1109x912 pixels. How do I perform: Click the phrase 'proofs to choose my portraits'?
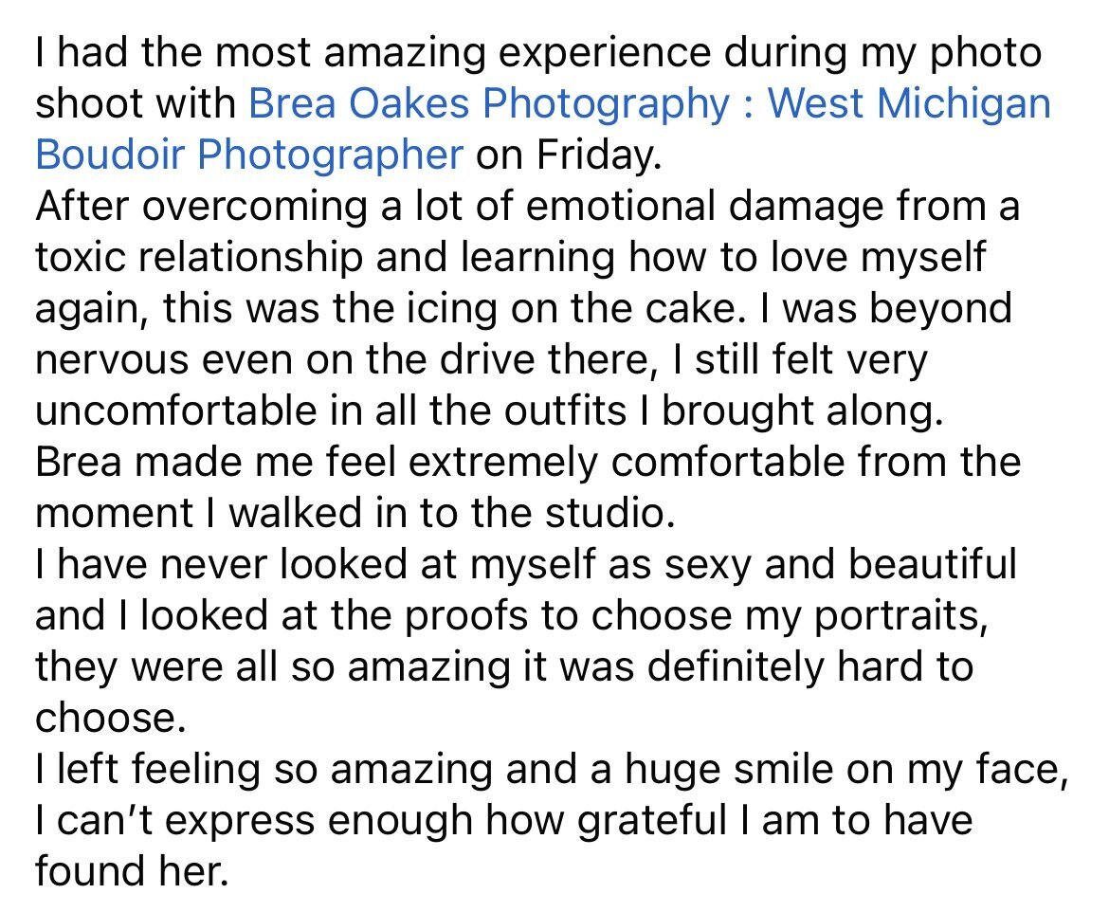tap(691, 615)
